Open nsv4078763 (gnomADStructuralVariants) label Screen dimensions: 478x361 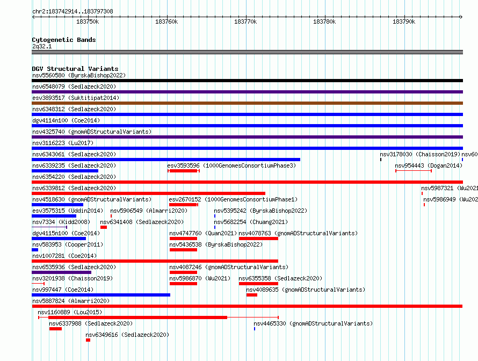coord(298,233)
